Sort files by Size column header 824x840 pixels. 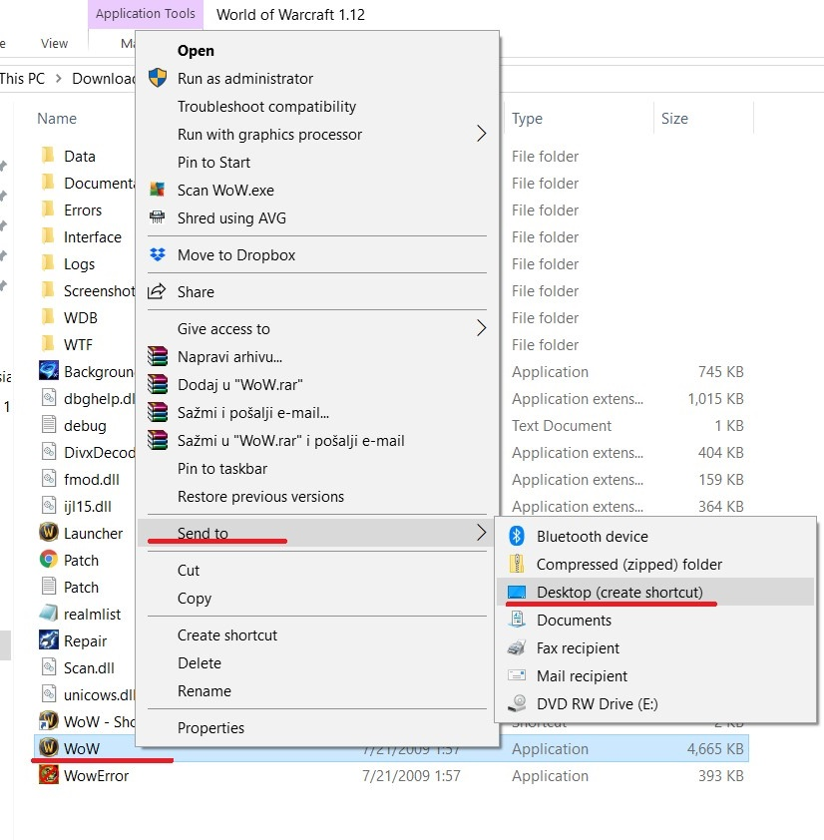[674, 118]
